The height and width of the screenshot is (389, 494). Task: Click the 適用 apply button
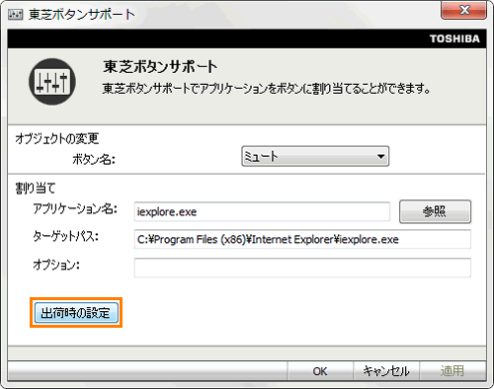click(453, 371)
